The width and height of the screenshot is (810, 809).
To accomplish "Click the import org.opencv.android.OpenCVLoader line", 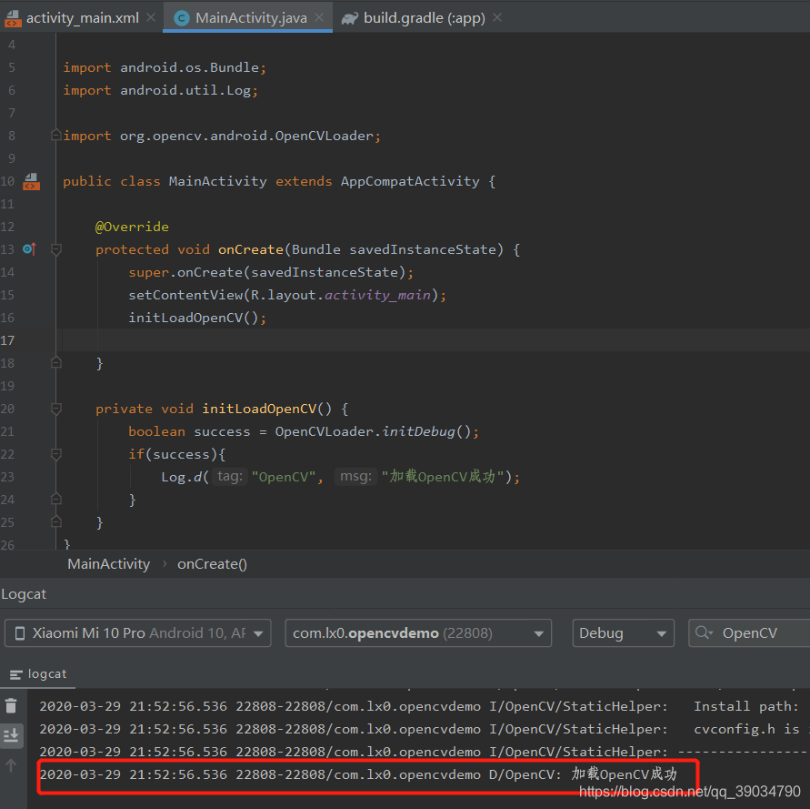I will [x=222, y=136].
